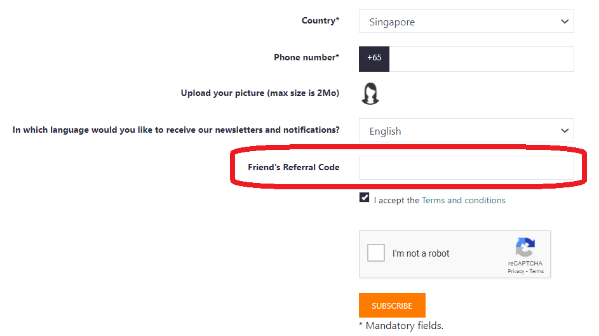Screen dimensions: 599x336
Task: Click the "Country*" field label
Action: coord(320,21)
